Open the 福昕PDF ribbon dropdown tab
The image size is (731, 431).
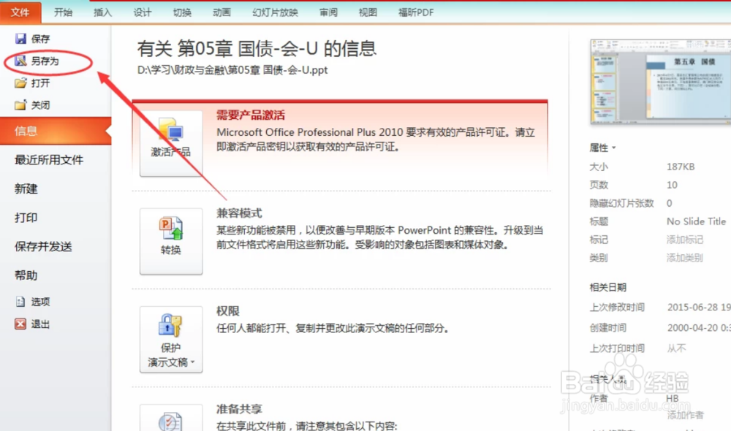pos(416,12)
